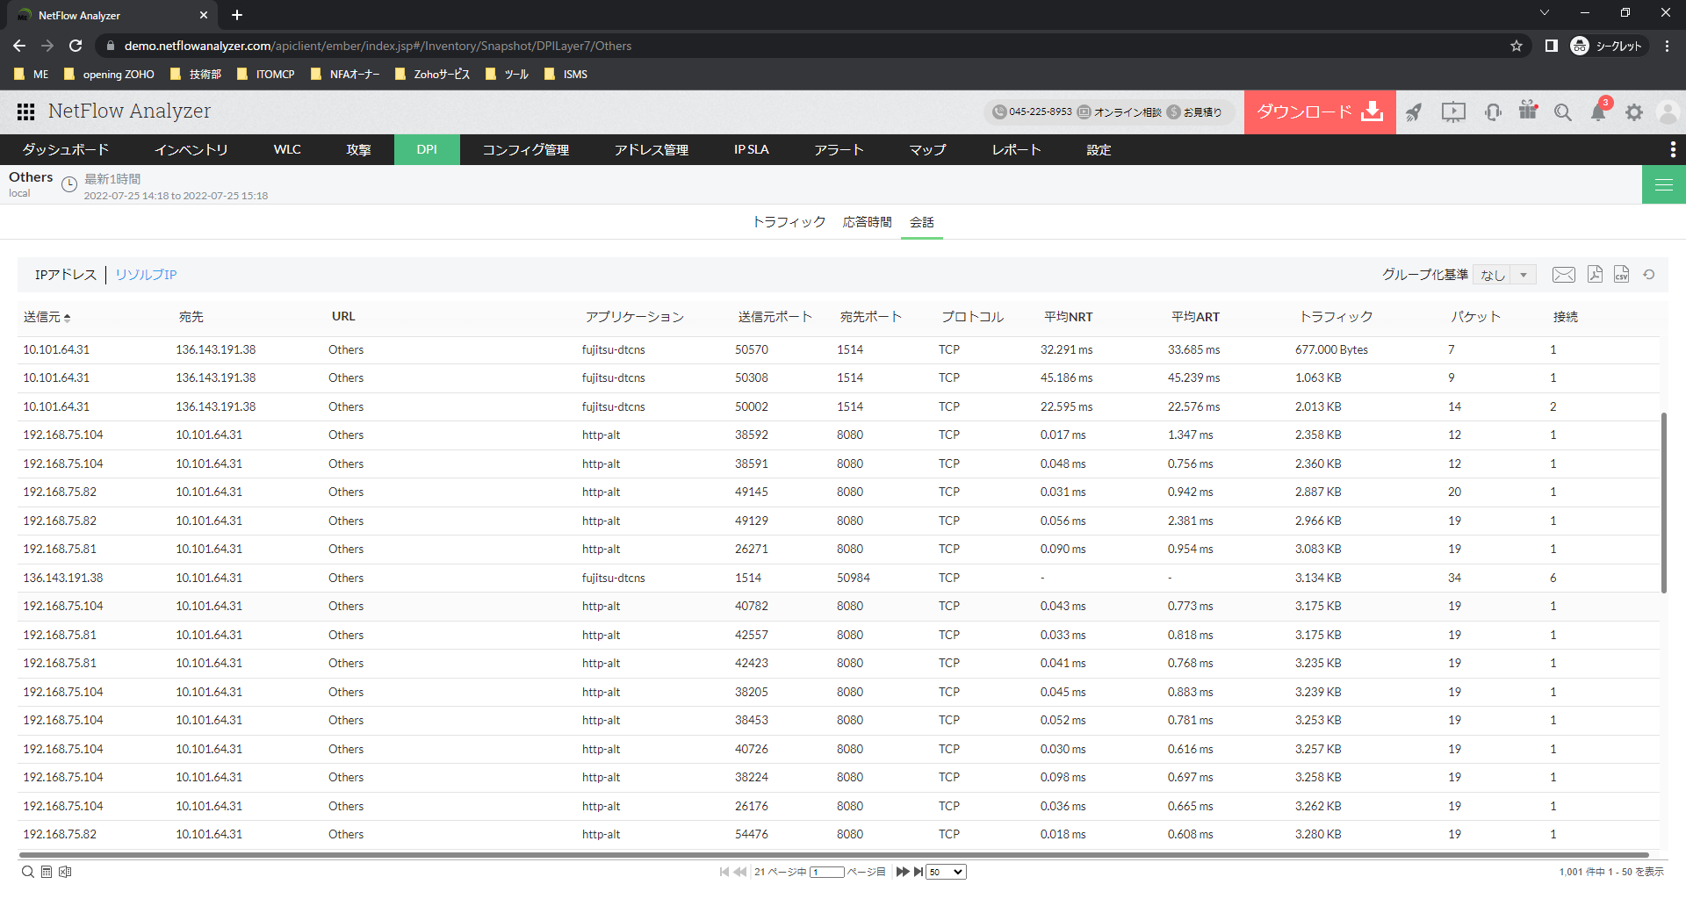Image resolution: width=1686 pixels, height=913 pixels.
Task: Switch to リゾルブIP view
Action: 146,275
